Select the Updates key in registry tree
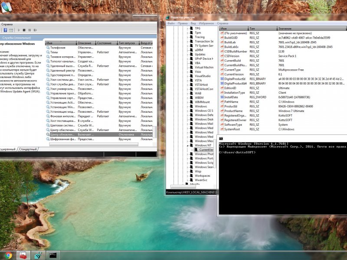The height and width of the screenshot is (260, 347). (200, 55)
